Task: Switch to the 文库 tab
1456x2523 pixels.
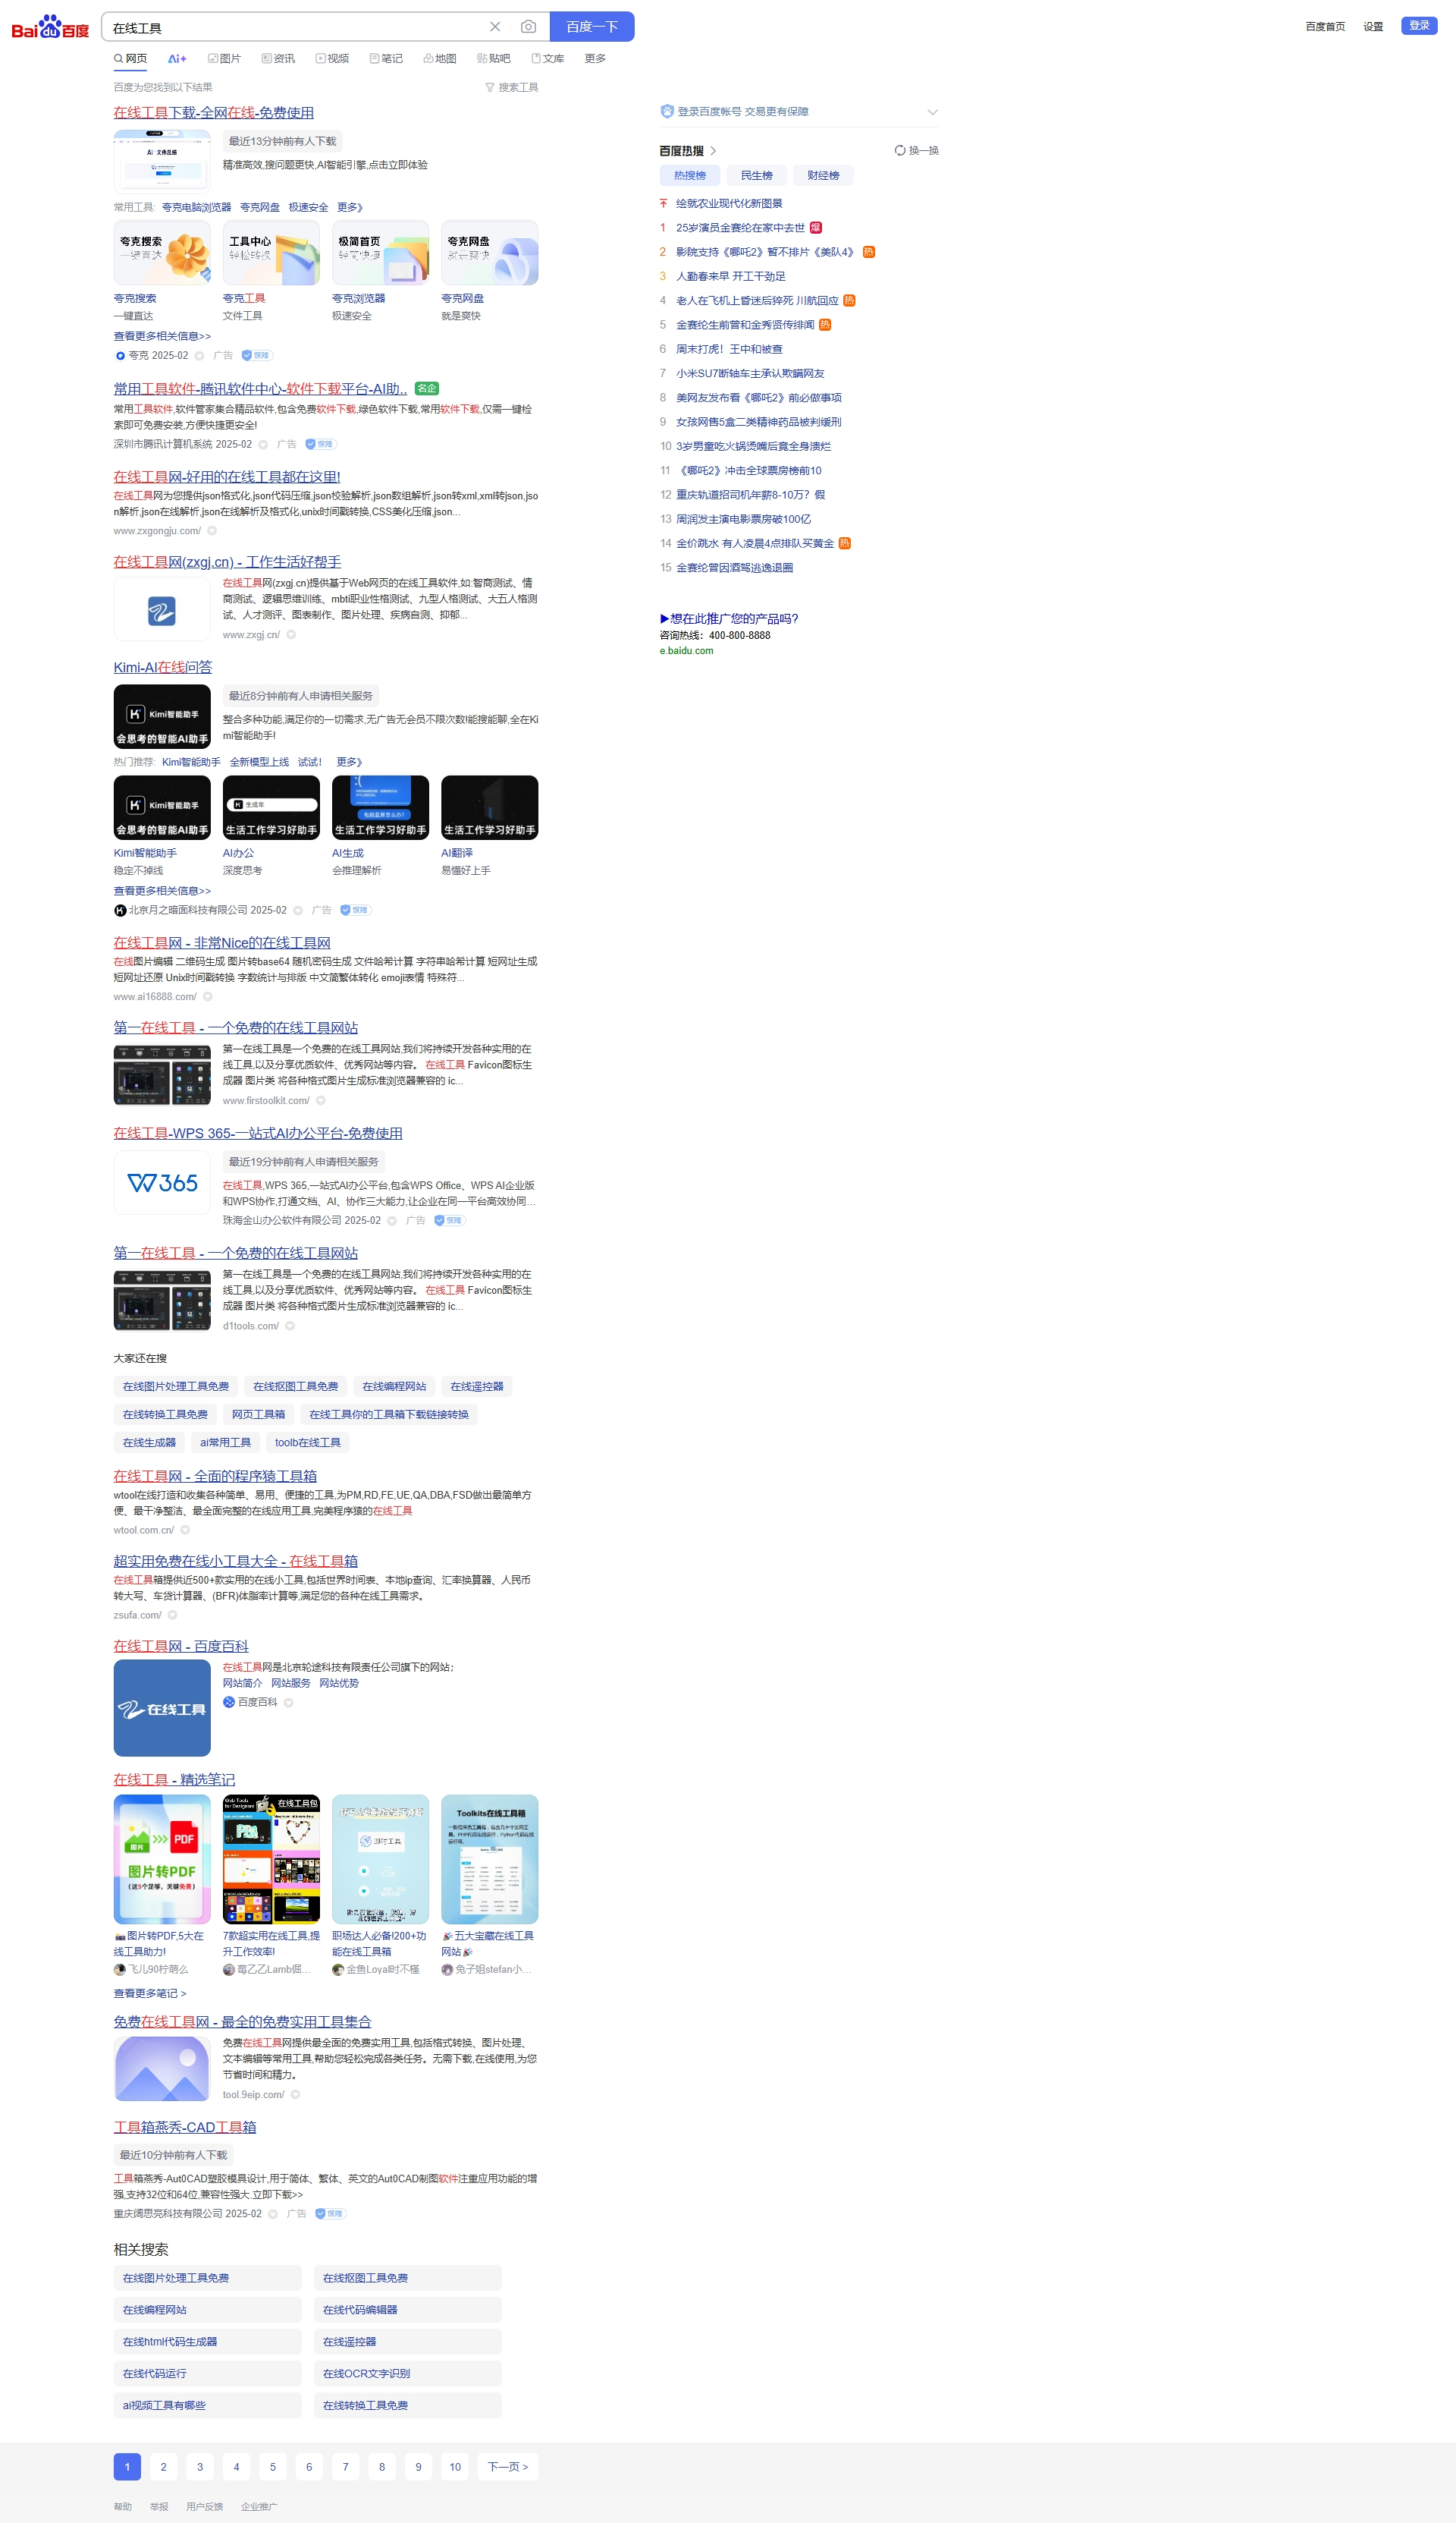Action: pos(548,59)
